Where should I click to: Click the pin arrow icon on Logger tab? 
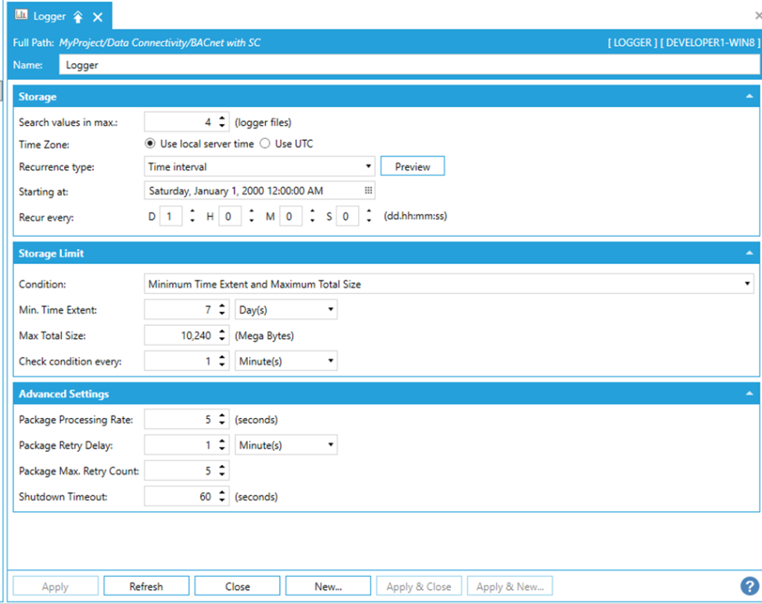click(78, 16)
